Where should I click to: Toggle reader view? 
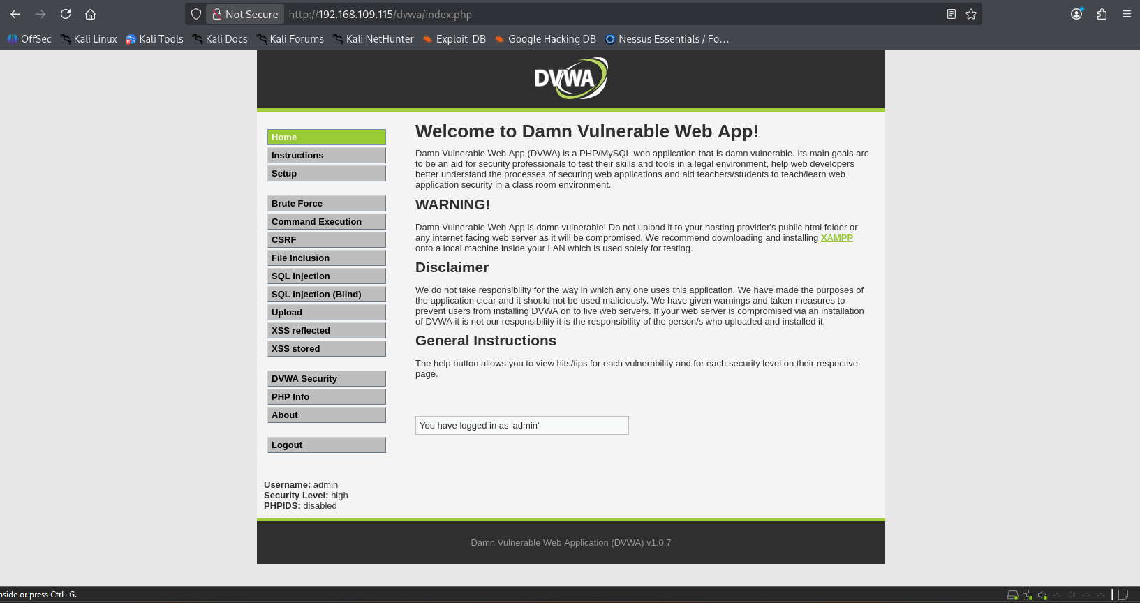[951, 14]
